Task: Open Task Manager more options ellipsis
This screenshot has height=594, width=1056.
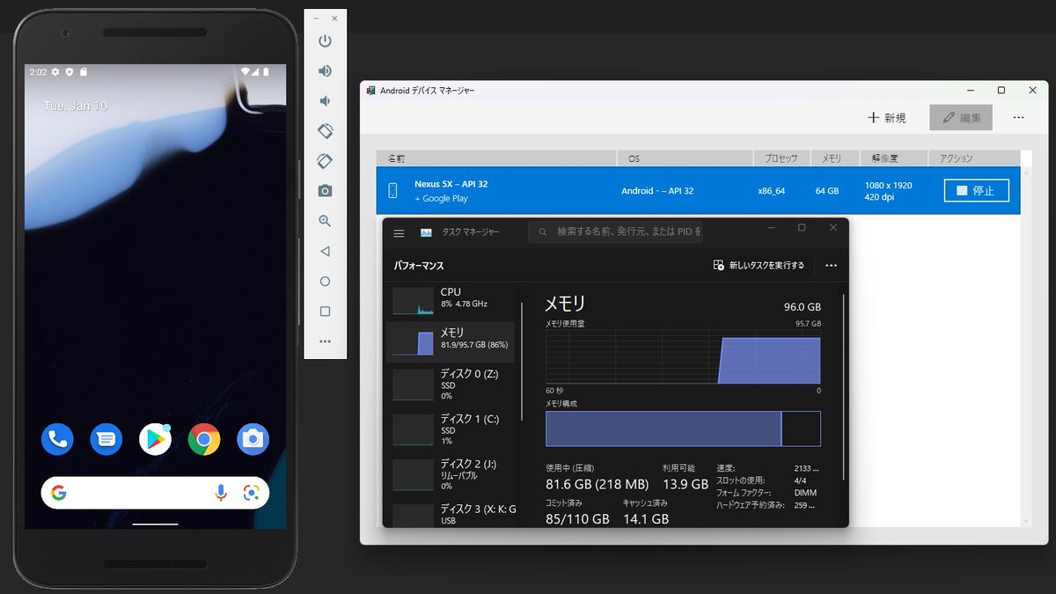Action: click(x=831, y=265)
